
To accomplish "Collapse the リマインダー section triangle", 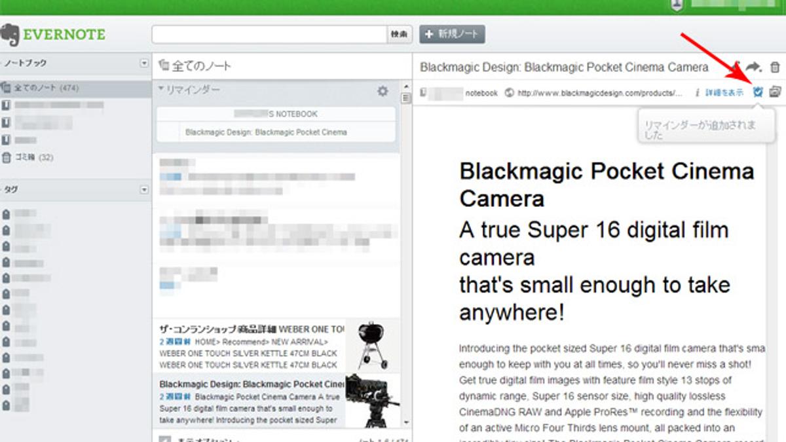I will [x=160, y=90].
